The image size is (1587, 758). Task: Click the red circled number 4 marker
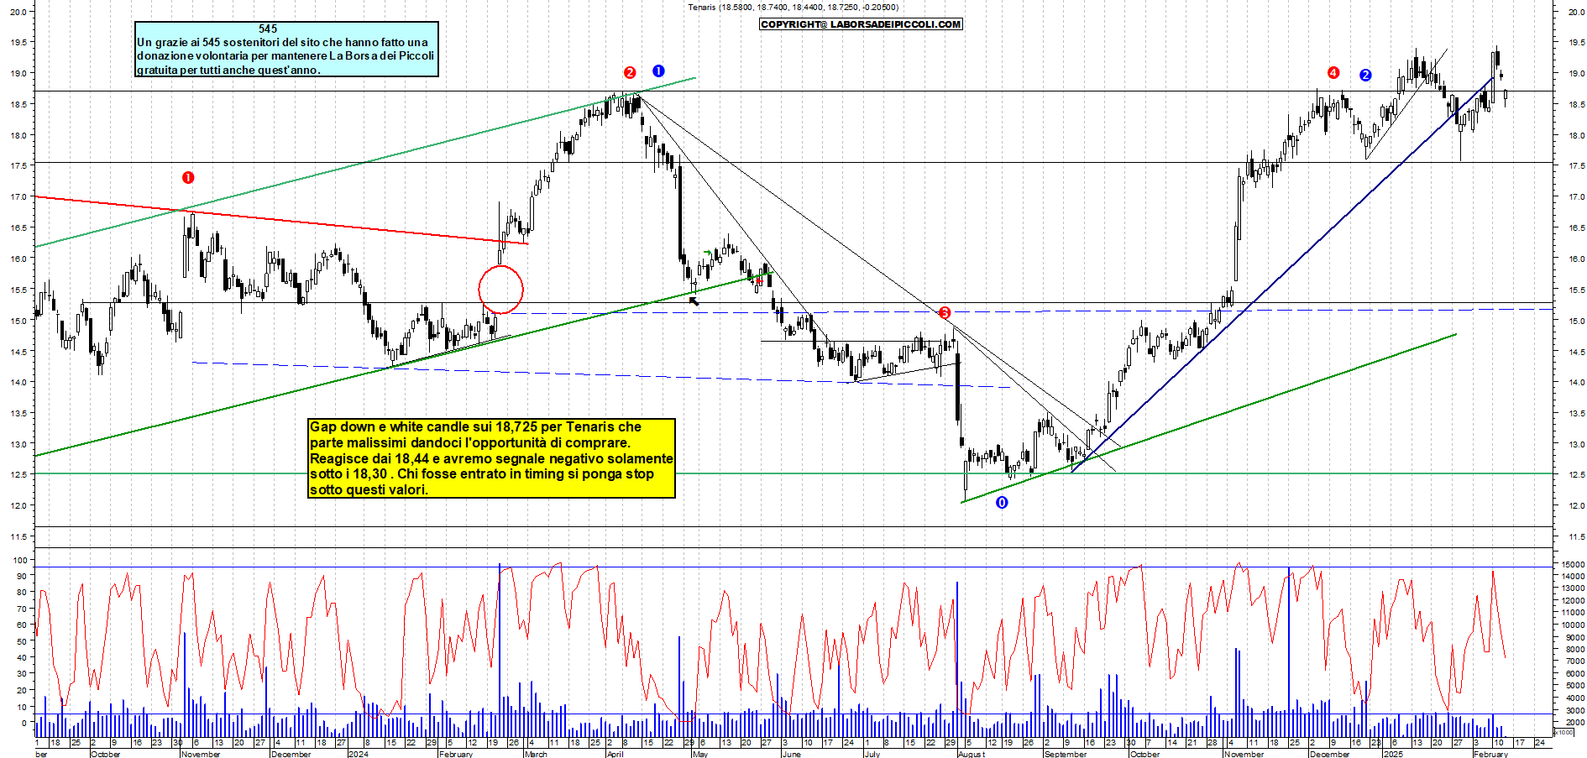(x=1333, y=72)
